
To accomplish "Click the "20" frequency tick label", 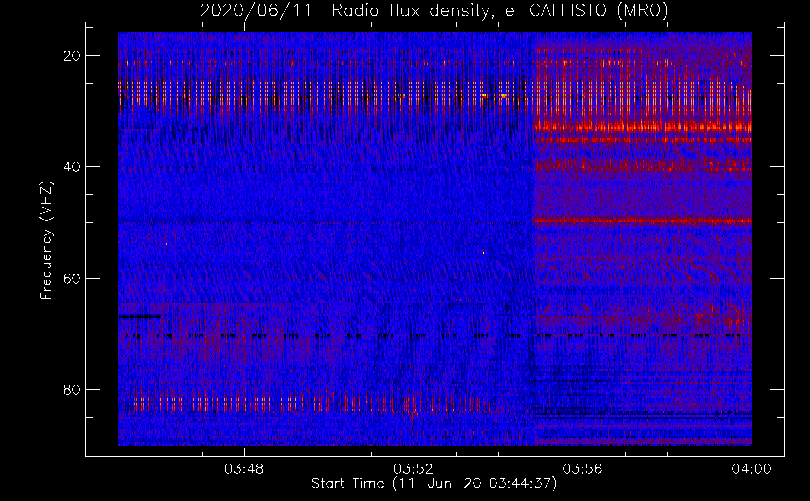I will [x=71, y=55].
